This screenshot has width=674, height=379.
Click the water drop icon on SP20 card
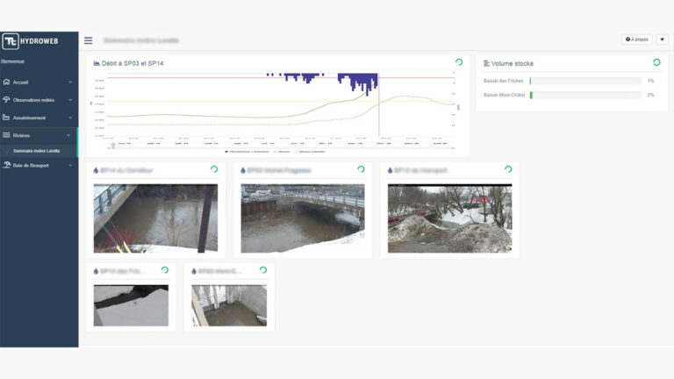point(194,271)
